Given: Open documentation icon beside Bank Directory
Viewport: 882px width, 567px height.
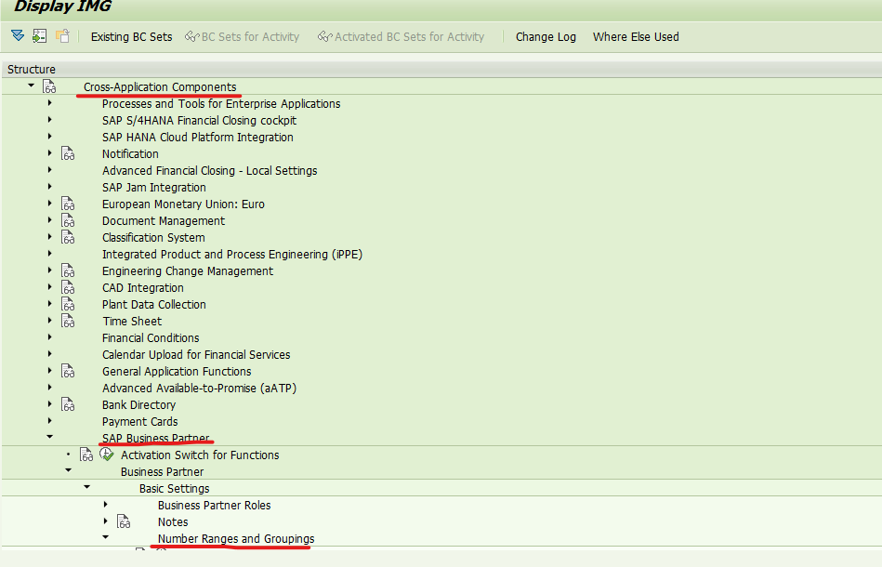Looking at the screenshot, I should [x=68, y=404].
